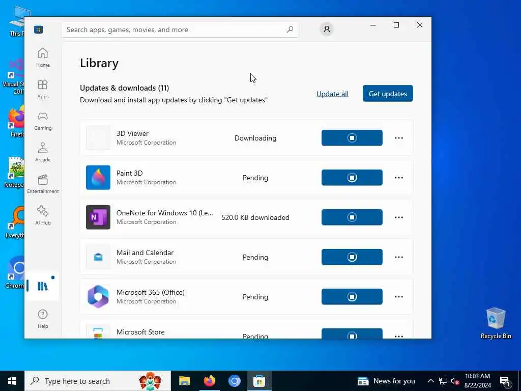Screen dimensions: 521x391
Task: Open the Home section in Store sidebar
Action: click(43, 58)
